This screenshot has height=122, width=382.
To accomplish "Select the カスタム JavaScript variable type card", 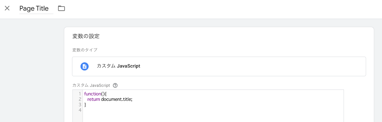I will (x=219, y=66).
